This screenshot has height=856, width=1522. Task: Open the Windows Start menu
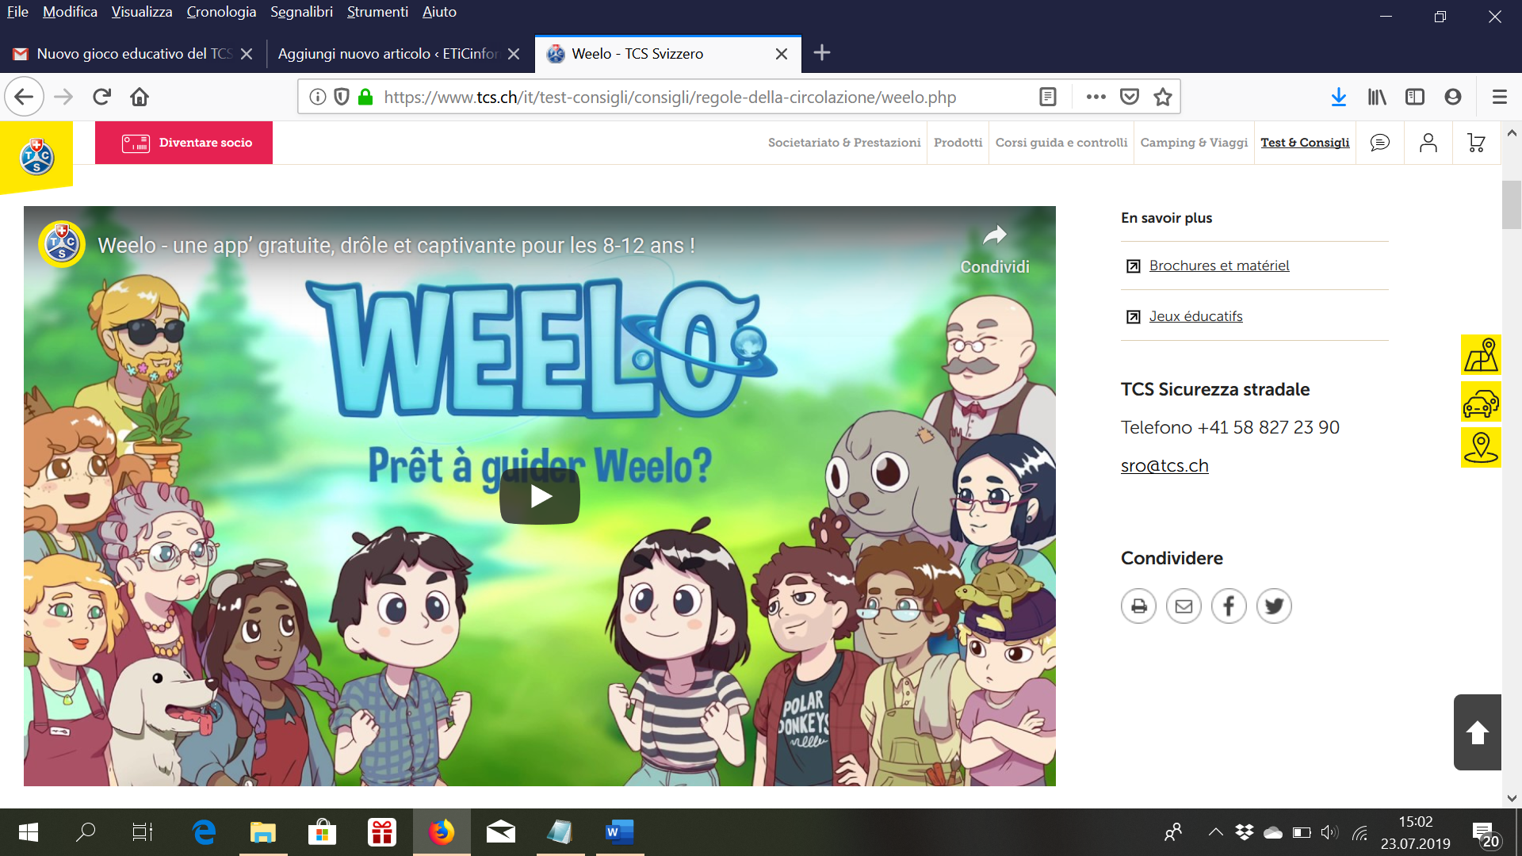[x=28, y=832]
